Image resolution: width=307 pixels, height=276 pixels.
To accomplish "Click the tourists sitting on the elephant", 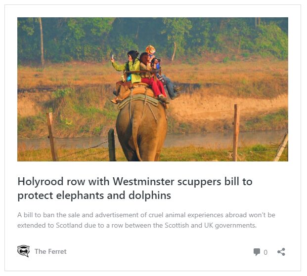I will pyautogui.click(x=144, y=75).
